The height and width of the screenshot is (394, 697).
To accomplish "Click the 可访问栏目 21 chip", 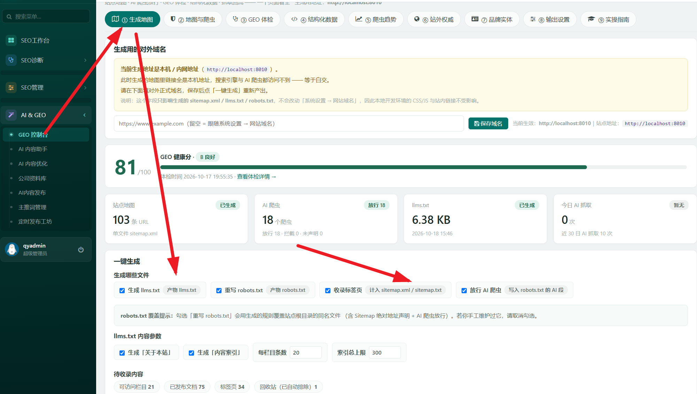I will coord(137,387).
